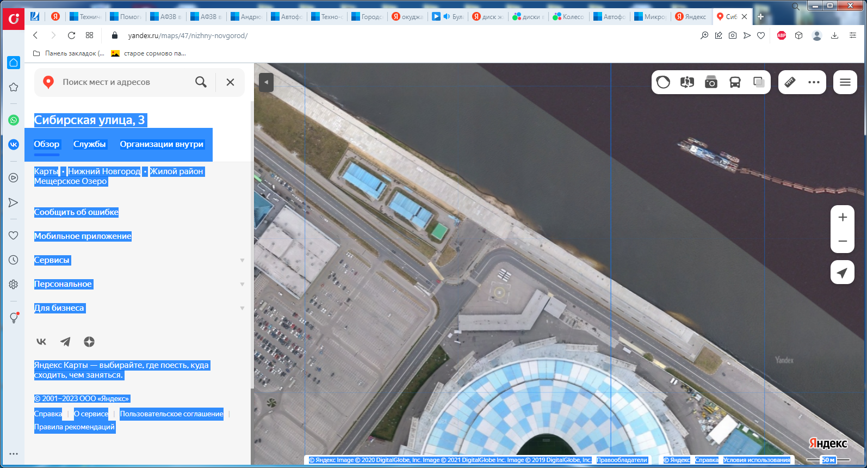Open the browser profile account icon
Image resolution: width=867 pixels, height=468 pixels.
click(x=816, y=35)
